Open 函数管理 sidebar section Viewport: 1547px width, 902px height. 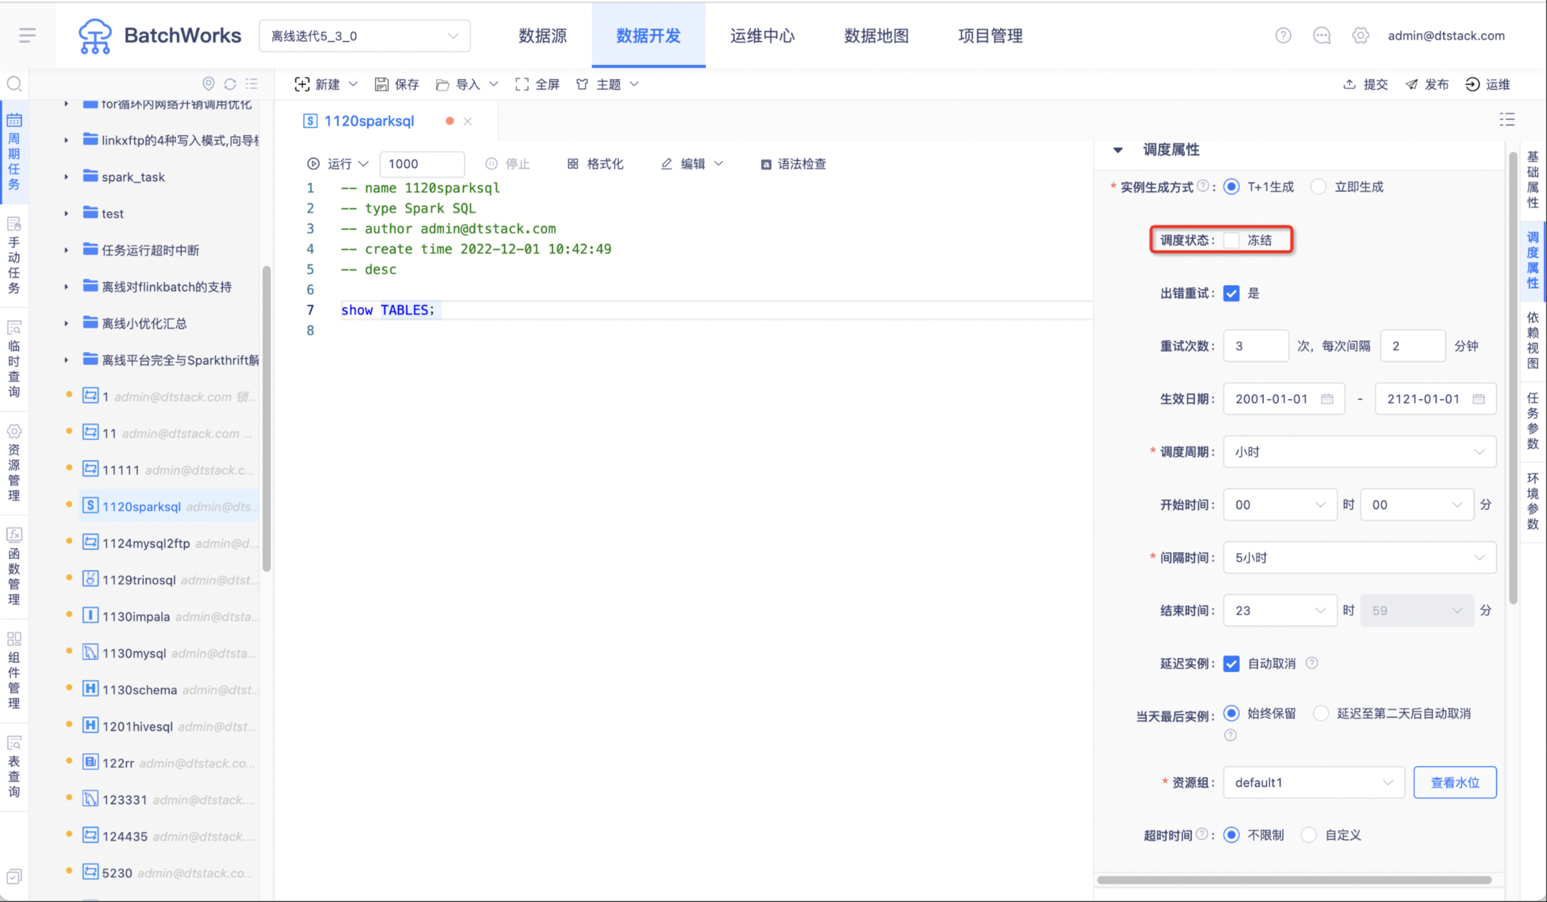pyautogui.click(x=14, y=567)
